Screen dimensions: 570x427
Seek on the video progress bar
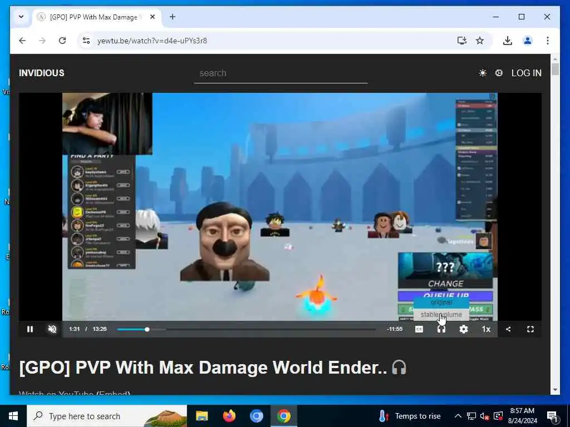click(247, 329)
